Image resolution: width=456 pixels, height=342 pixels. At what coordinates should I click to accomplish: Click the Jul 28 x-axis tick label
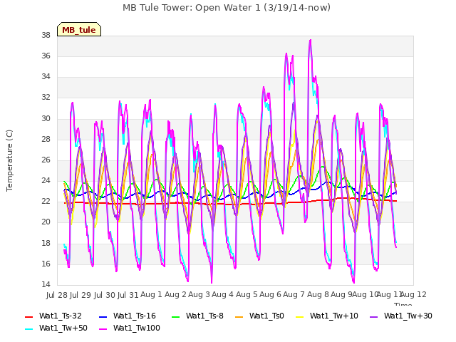[x=57, y=295]
